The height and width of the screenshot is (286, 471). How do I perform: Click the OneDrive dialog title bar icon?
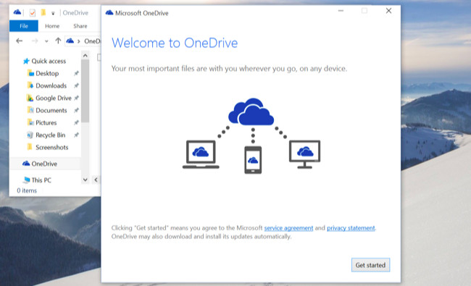coord(109,12)
